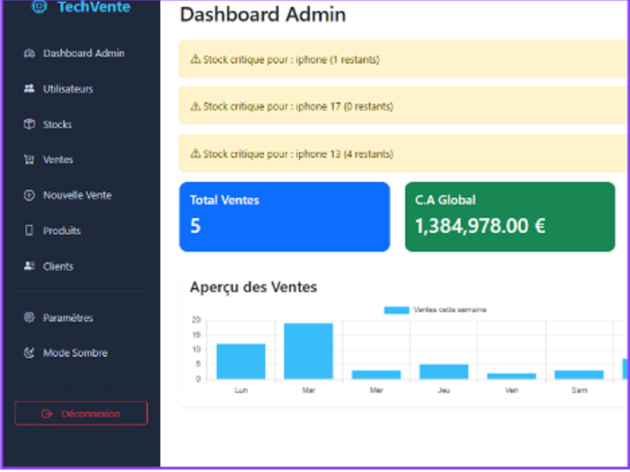Click warning icon for iphone 17 alert
630x472 pixels.
[195, 106]
